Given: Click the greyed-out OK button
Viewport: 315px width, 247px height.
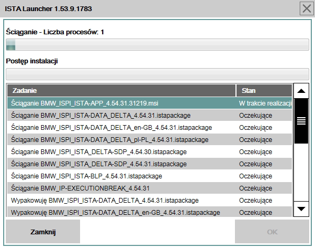Looking at the screenshot, I should [x=272, y=232].
